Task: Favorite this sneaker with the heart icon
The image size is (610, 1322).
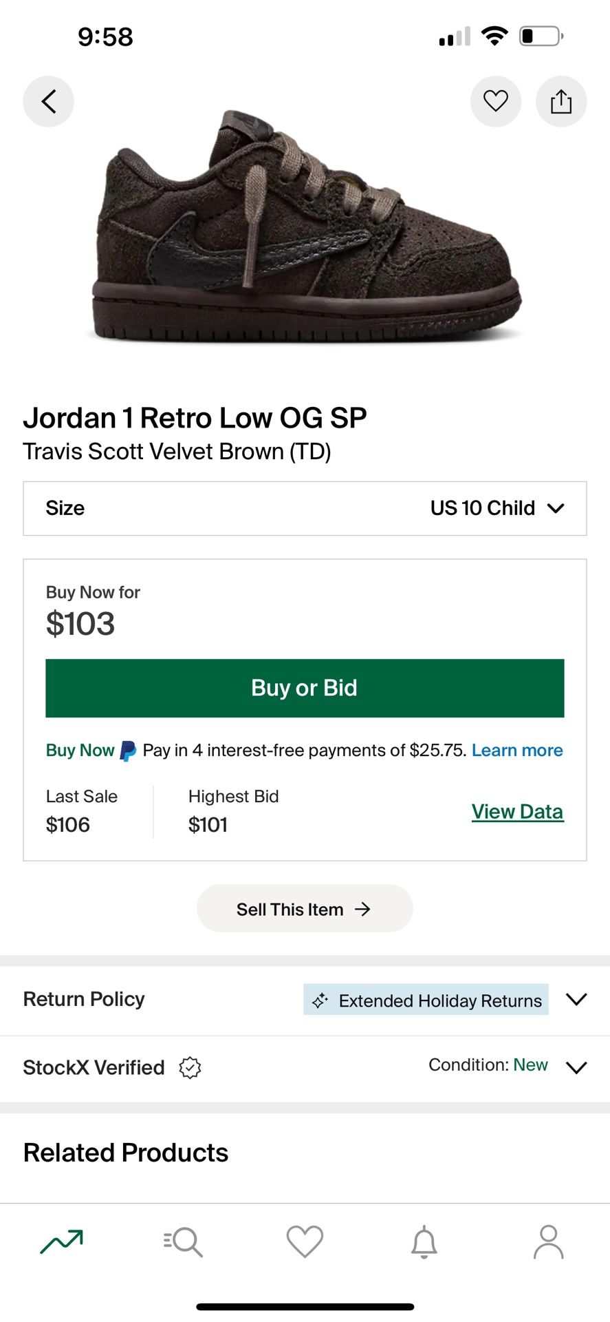Action: pyautogui.click(x=495, y=101)
